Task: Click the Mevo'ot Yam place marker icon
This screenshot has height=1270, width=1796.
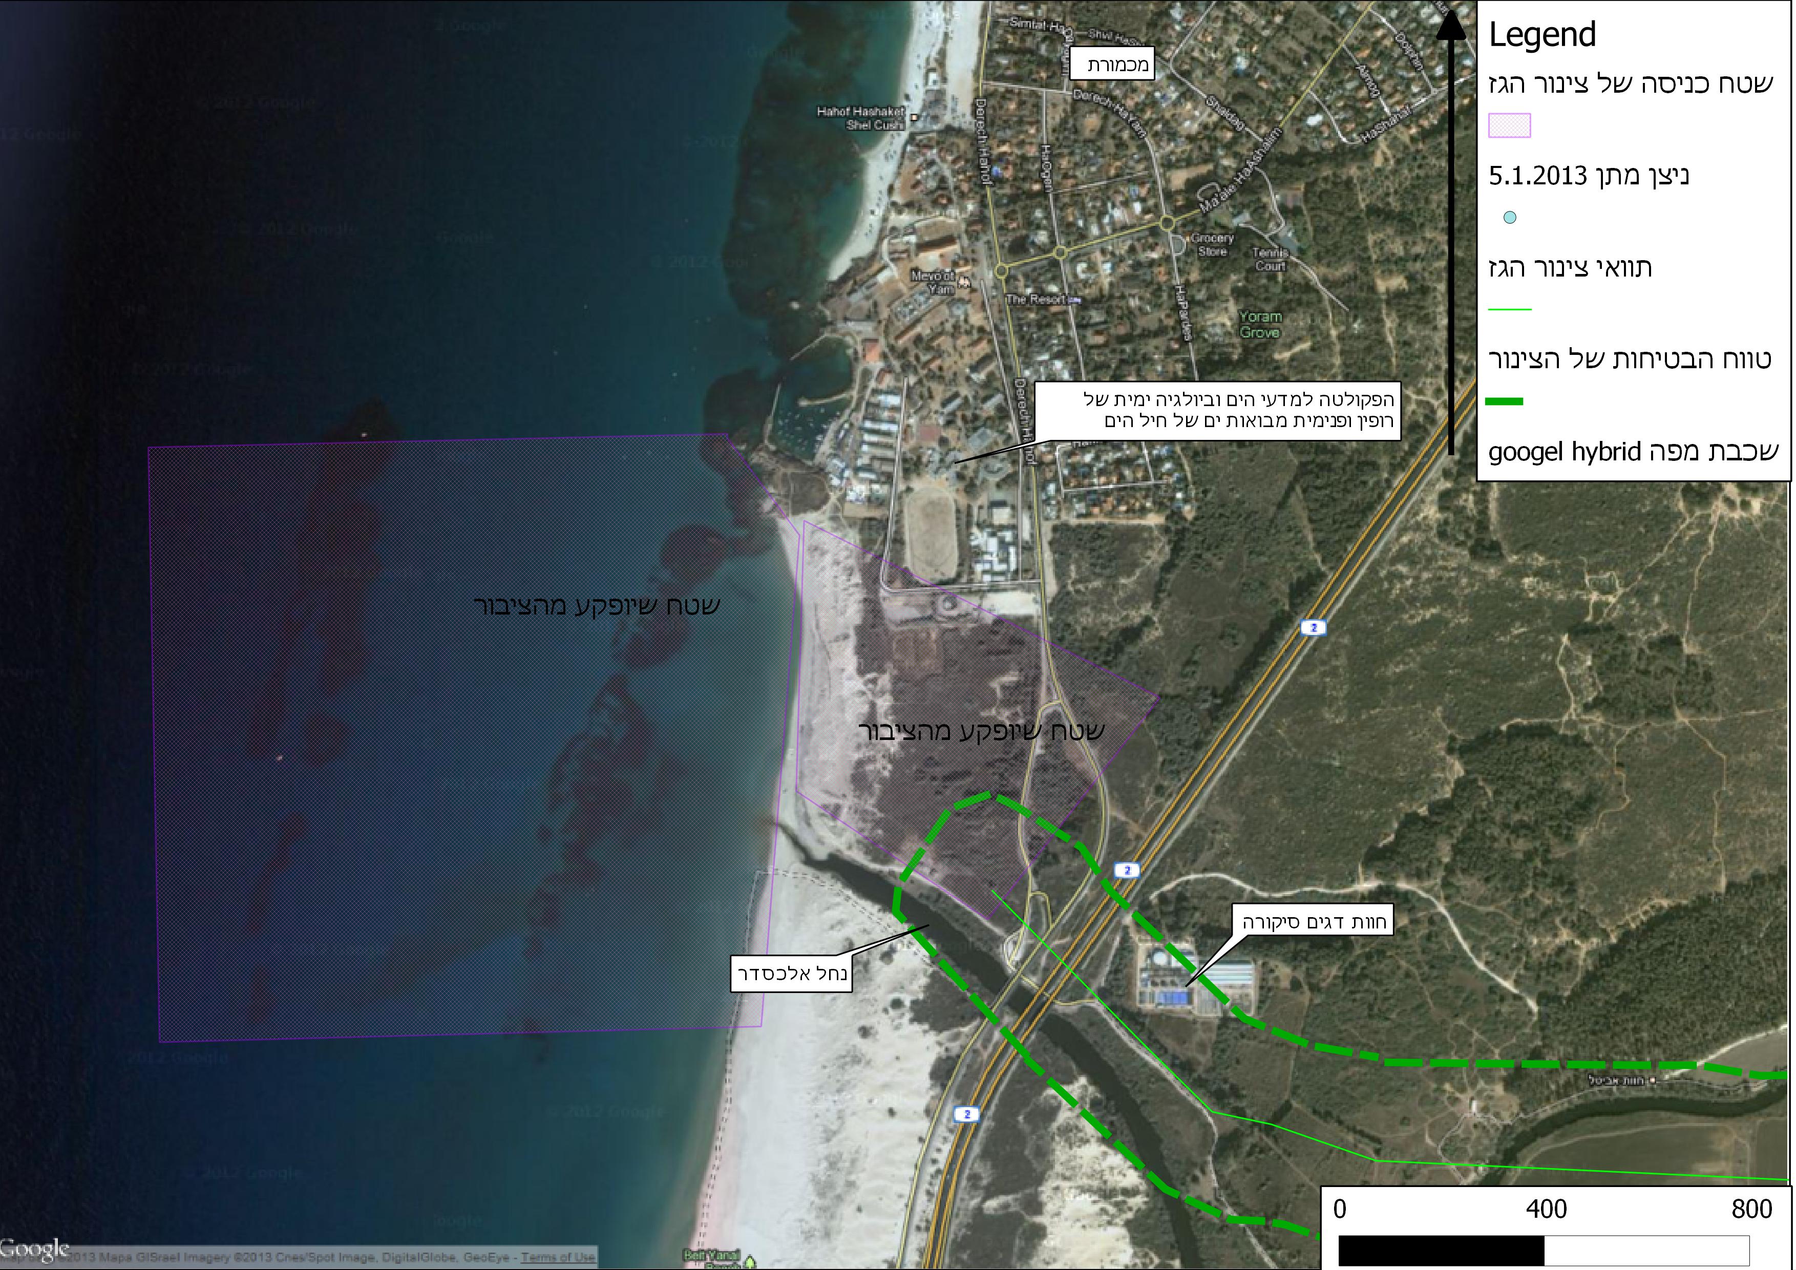Action: pos(964,282)
